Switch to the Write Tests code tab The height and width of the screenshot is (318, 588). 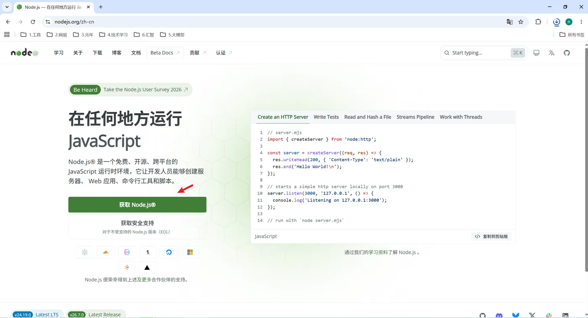pos(326,117)
